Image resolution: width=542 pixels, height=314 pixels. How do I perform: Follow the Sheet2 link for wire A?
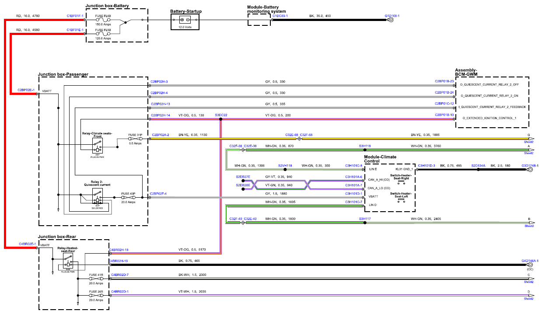pos(529,154)
